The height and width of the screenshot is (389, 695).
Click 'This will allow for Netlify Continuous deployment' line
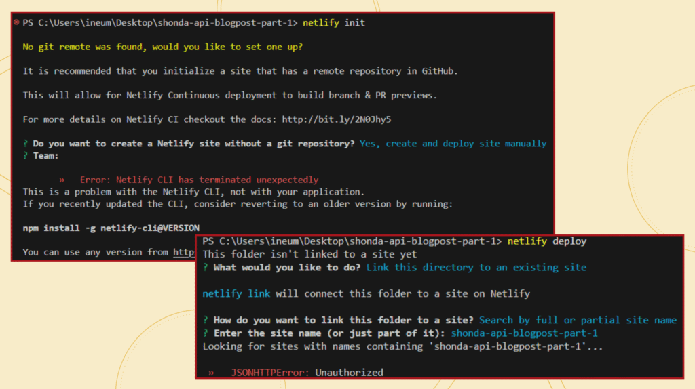click(x=230, y=95)
